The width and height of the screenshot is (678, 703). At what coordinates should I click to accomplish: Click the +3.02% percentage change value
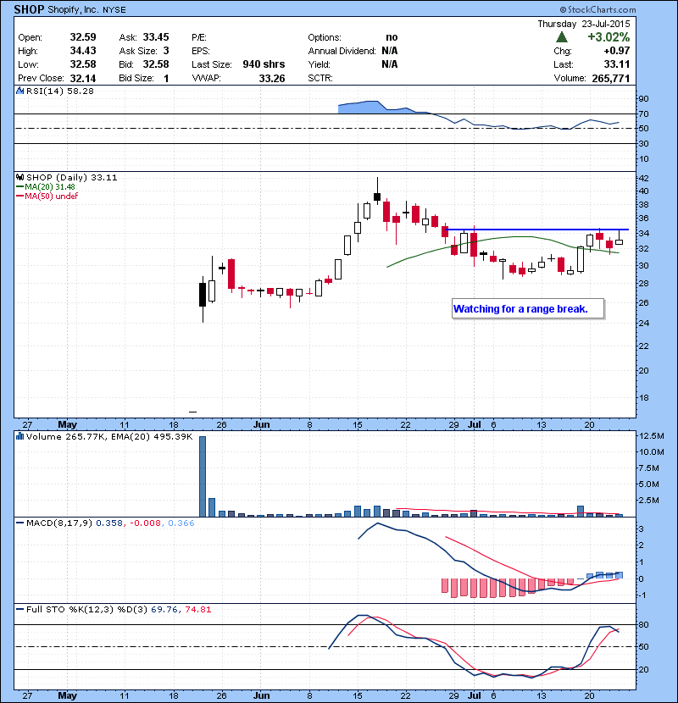[609, 36]
